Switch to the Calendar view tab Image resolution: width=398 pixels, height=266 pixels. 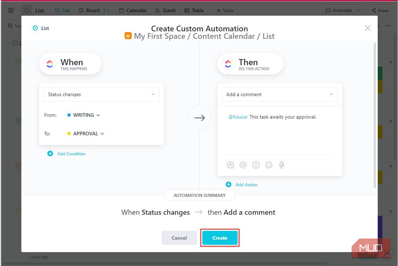click(133, 10)
